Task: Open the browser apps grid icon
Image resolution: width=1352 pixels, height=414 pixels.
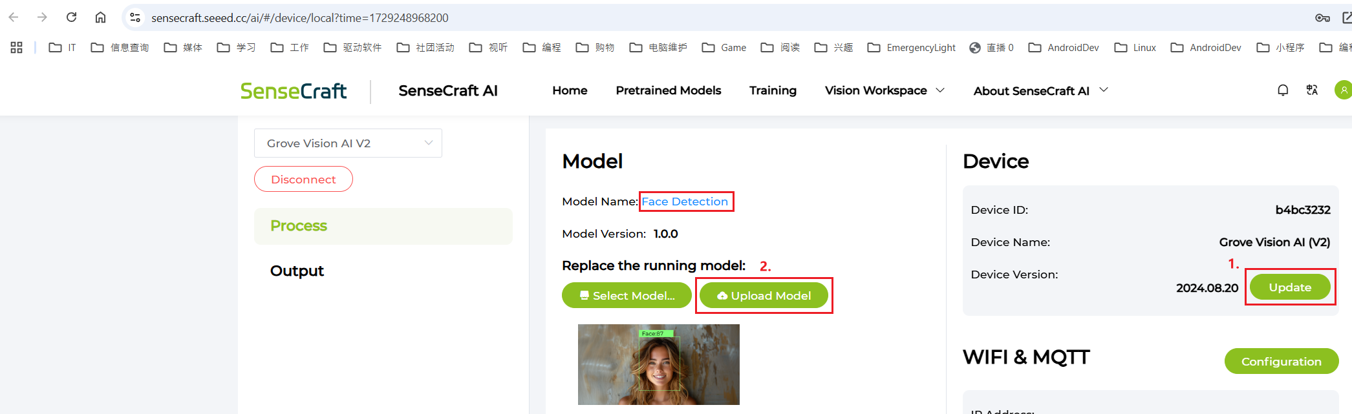Action: tap(17, 47)
